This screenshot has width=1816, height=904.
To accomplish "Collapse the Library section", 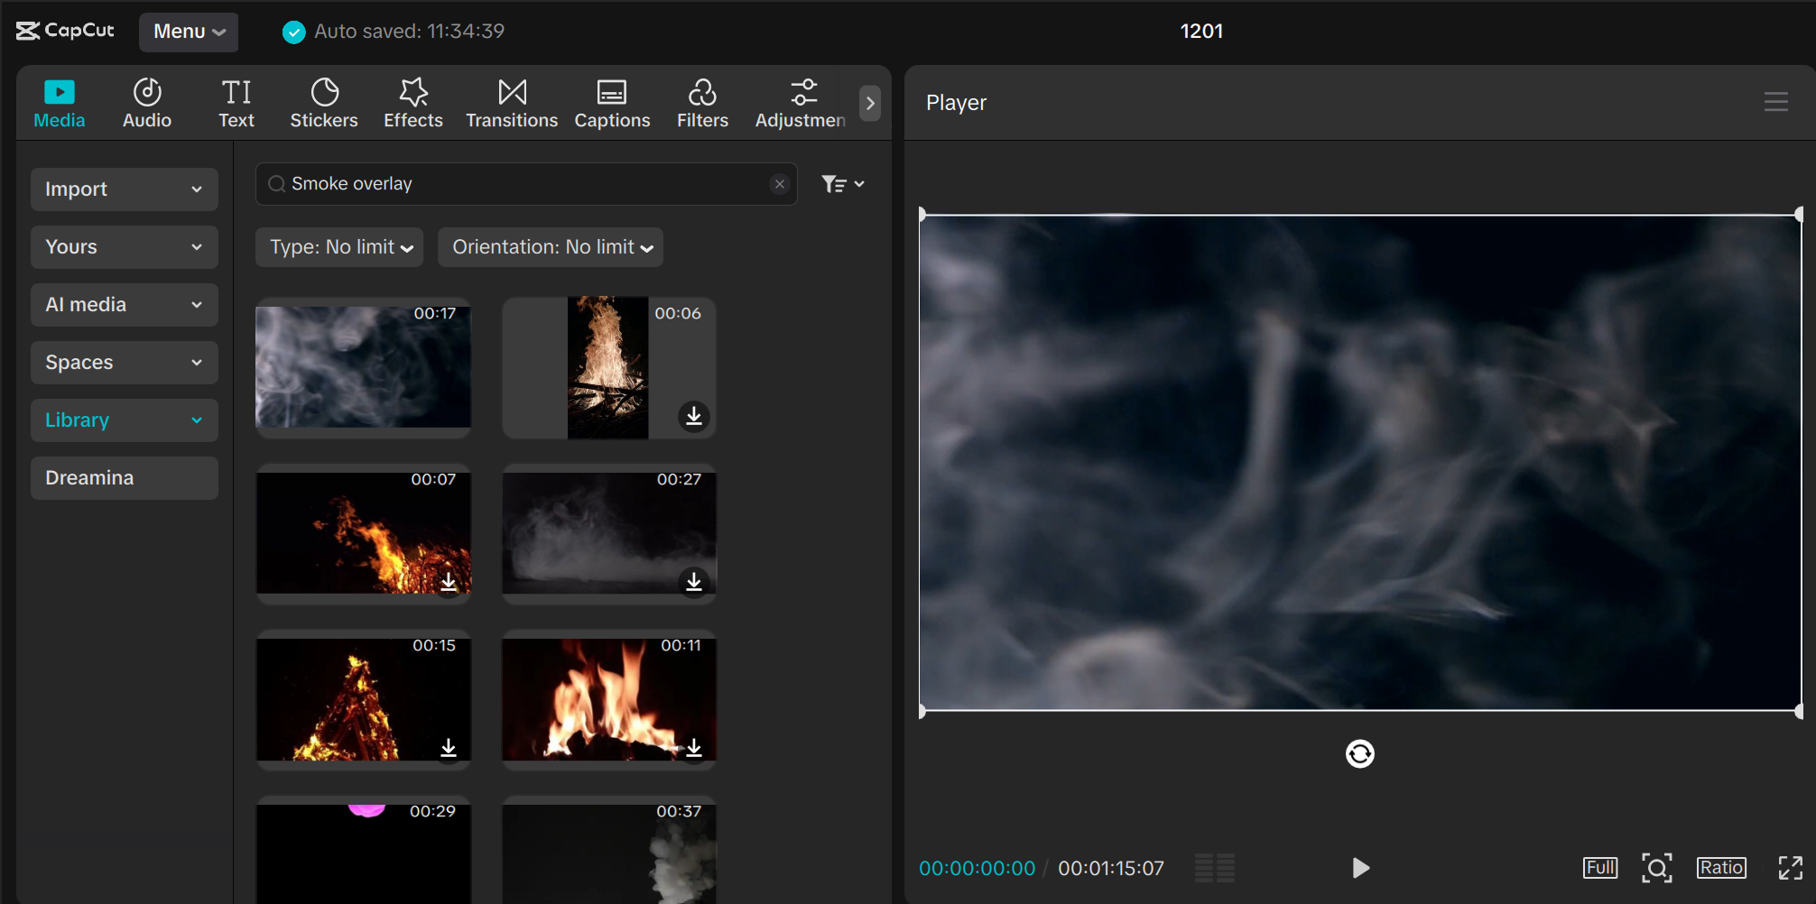I will [x=124, y=420].
